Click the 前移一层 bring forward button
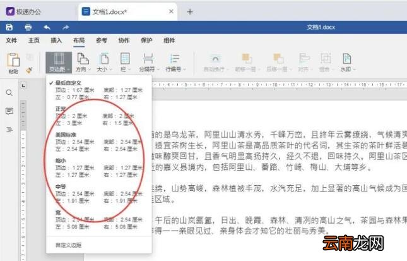This screenshot has height=261, width=407. [247, 63]
